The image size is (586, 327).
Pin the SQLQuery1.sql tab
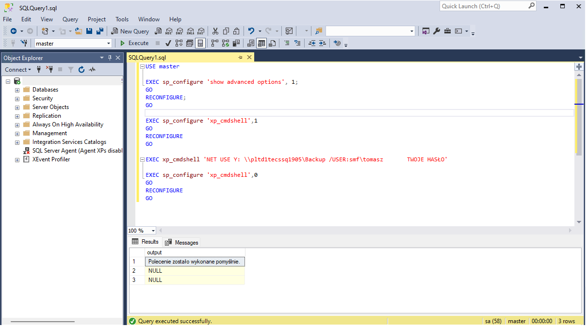(241, 57)
